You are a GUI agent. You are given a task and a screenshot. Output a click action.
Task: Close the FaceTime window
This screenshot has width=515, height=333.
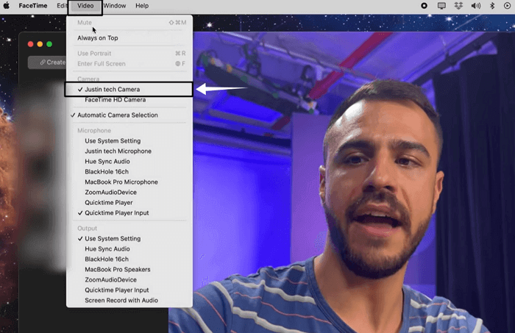coord(31,44)
